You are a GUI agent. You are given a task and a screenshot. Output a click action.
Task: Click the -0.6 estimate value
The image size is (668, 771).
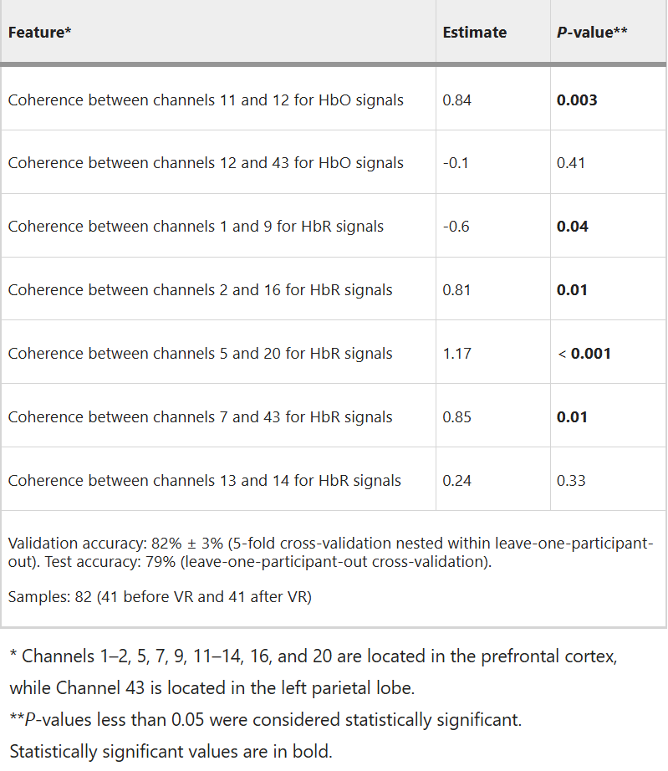tap(456, 226)
